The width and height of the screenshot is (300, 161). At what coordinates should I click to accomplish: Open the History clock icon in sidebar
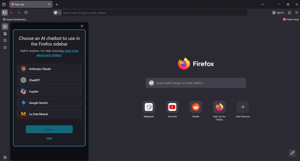click(5, 40)
